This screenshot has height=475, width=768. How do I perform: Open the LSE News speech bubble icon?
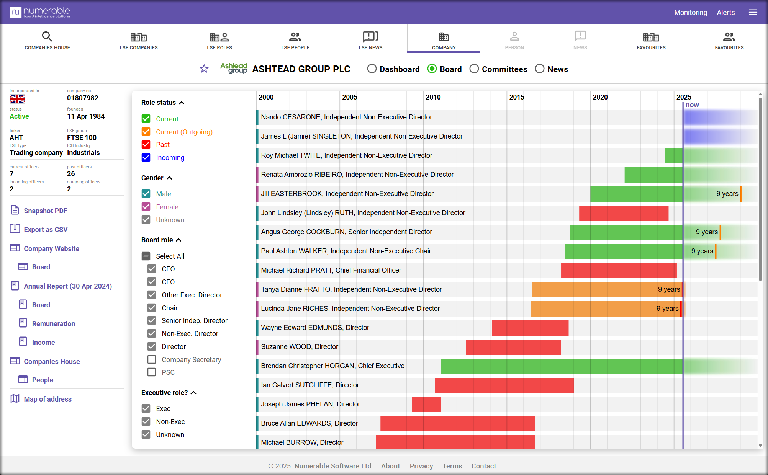(370, 36)
